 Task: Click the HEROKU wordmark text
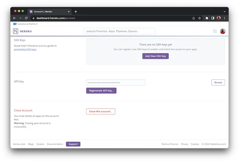point(26,31)
